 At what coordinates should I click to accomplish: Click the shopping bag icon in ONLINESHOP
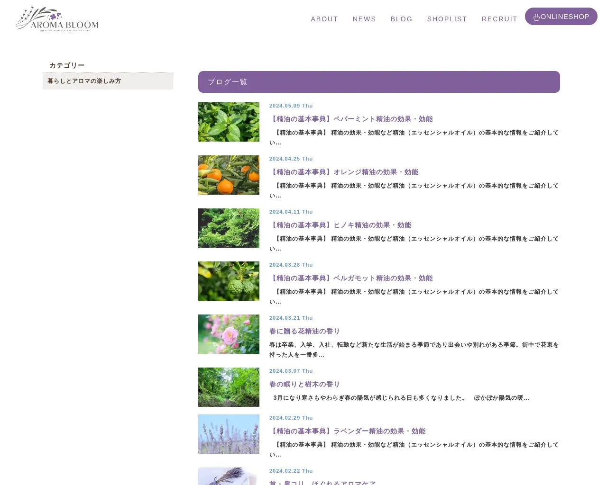pos(536,17)
